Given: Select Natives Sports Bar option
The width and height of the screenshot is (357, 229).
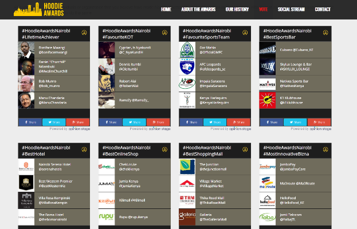Looking at the screenshot, I should click(295, 84).
